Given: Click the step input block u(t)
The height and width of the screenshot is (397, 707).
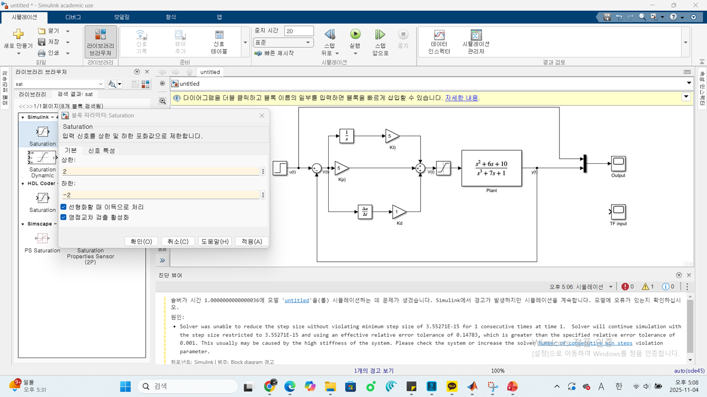Looking at the screenshot, I should pyautogui.click(x=280, y=168).
